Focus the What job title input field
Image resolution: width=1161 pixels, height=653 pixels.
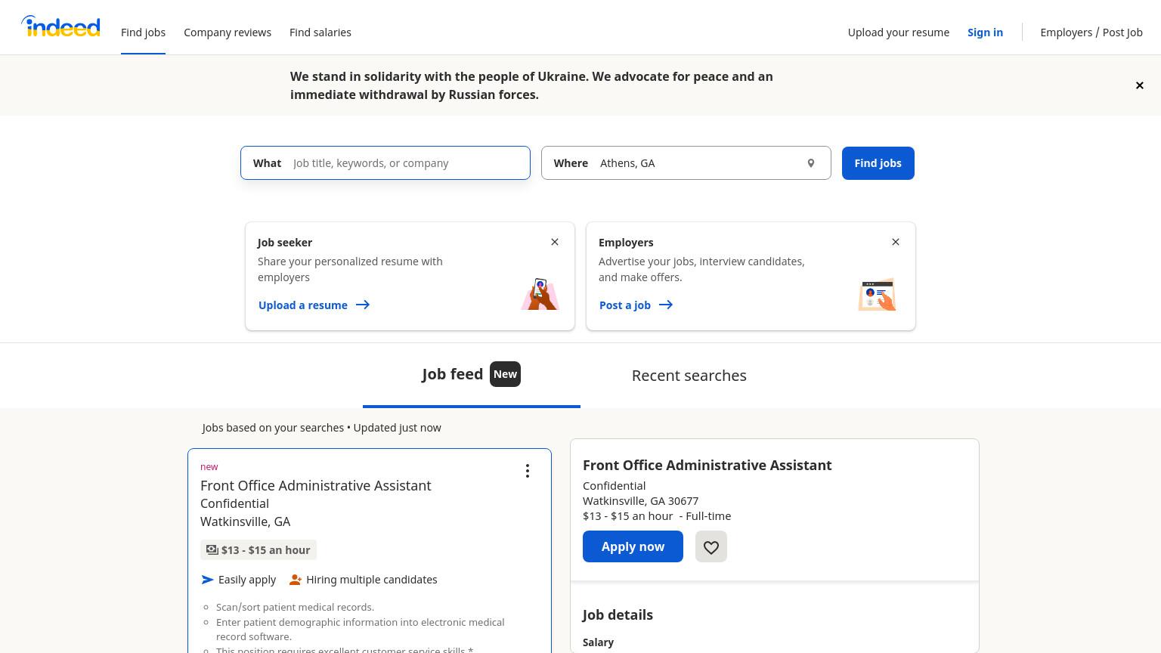coord(385,163)
